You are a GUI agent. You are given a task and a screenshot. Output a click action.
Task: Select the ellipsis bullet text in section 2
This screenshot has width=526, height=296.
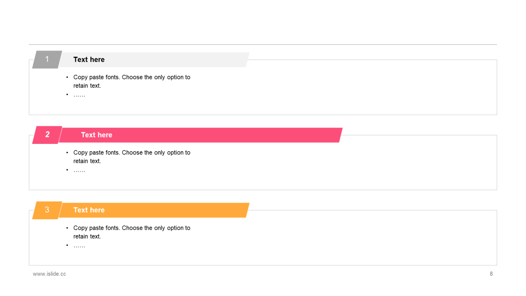click(79, 170)
